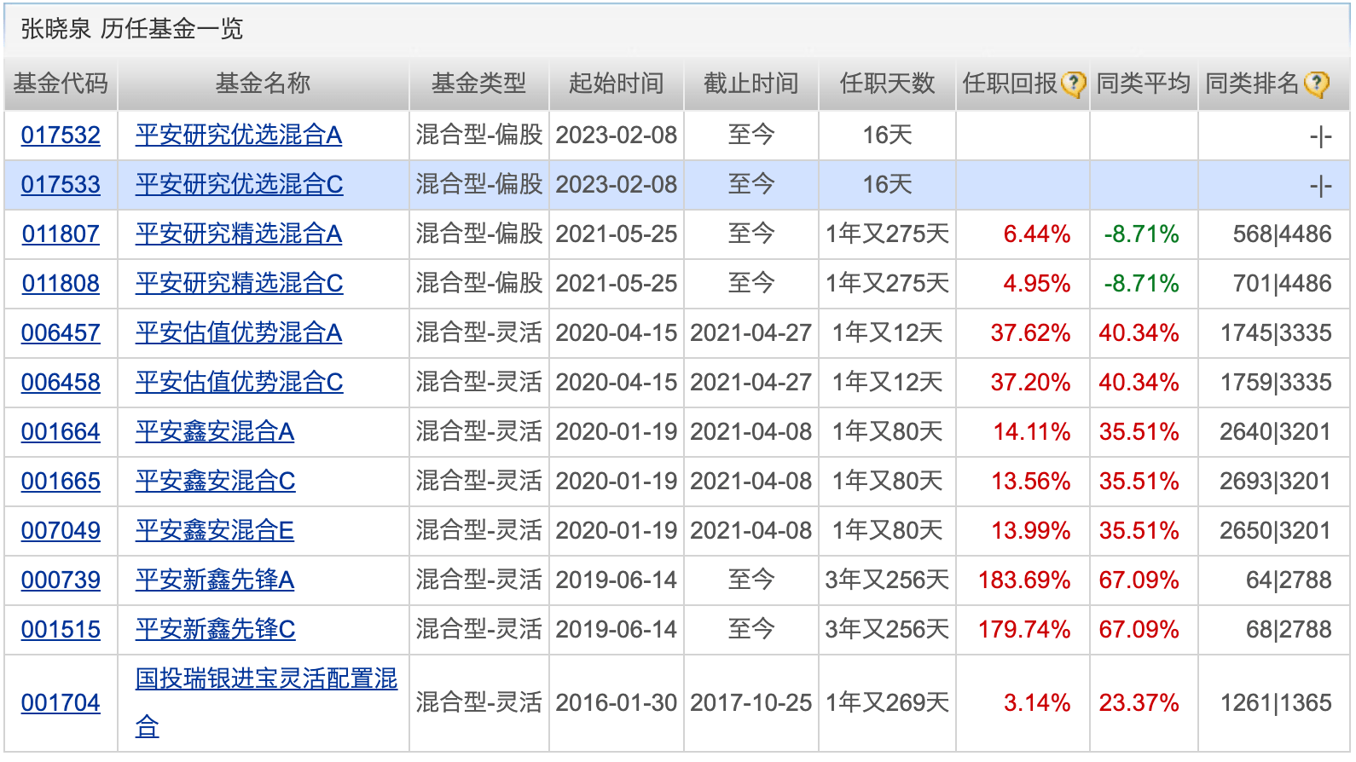The width and height of the screenshot is (1356, 762).
Task: Open 平安估值优势混合C fund page
Action: 239,382
